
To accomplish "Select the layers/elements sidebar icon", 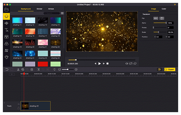I will coord(6,16).
